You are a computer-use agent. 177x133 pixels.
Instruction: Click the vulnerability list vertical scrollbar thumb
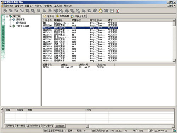coord(174,24)
